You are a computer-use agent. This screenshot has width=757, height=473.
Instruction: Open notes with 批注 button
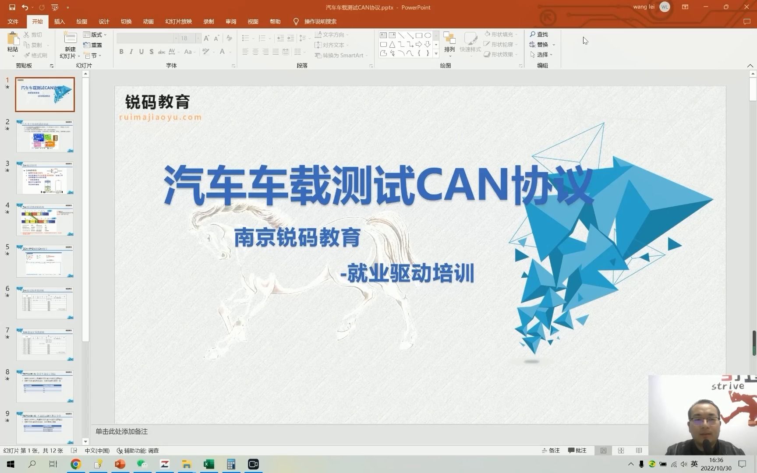point(577,450)
